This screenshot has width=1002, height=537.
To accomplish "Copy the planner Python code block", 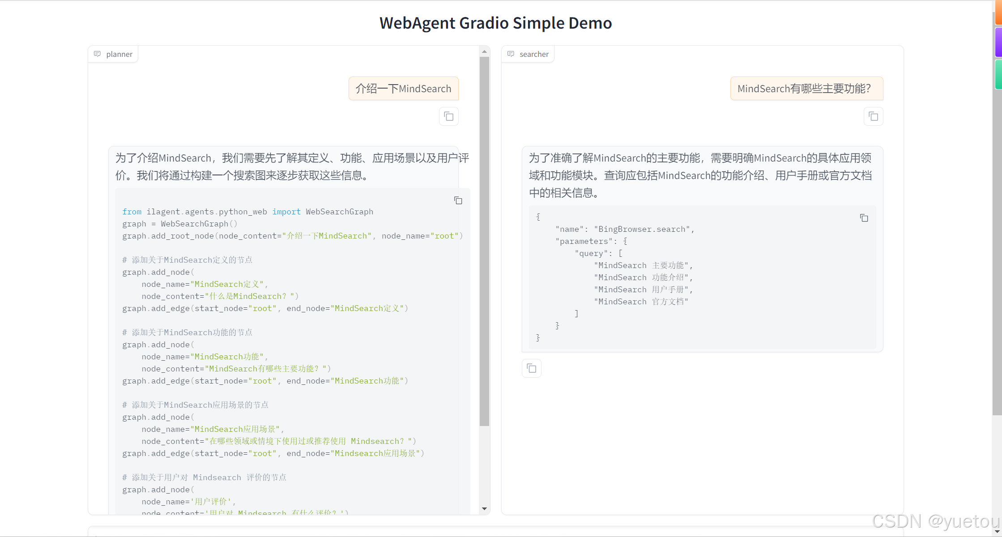I will (458, 200).
